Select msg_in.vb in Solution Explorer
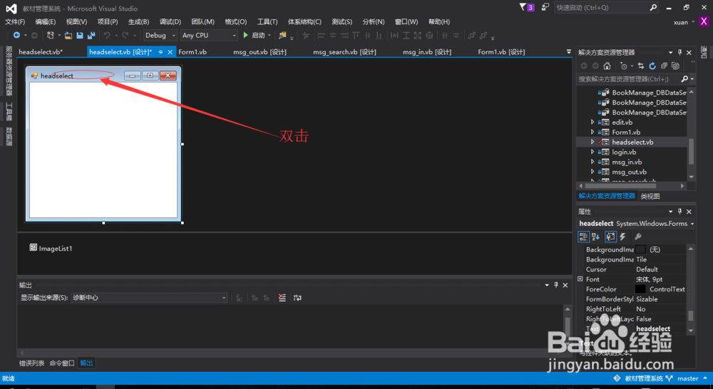This screenshot has height=389, width=713. [627, 162]
